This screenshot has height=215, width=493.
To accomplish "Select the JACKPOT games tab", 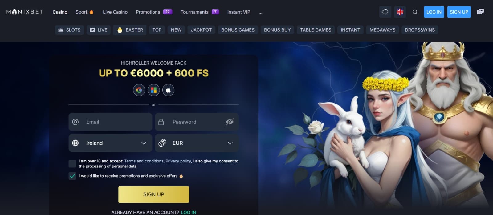I will click(201, 30).
